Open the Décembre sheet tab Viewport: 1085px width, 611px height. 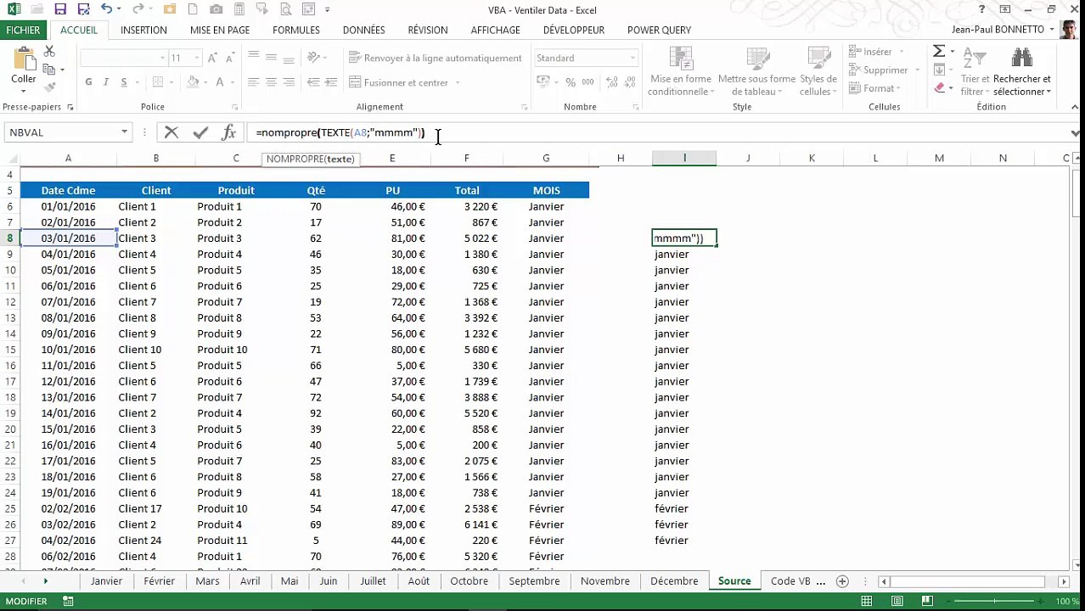(674, 581)
